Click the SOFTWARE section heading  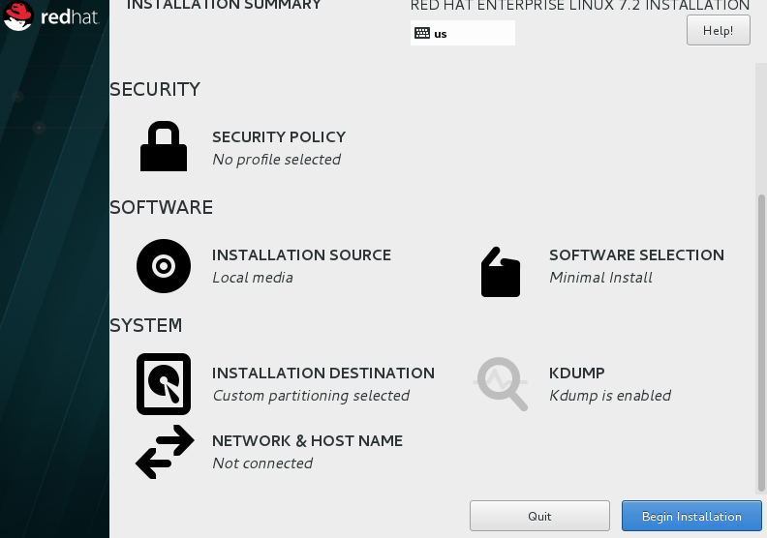161,208
